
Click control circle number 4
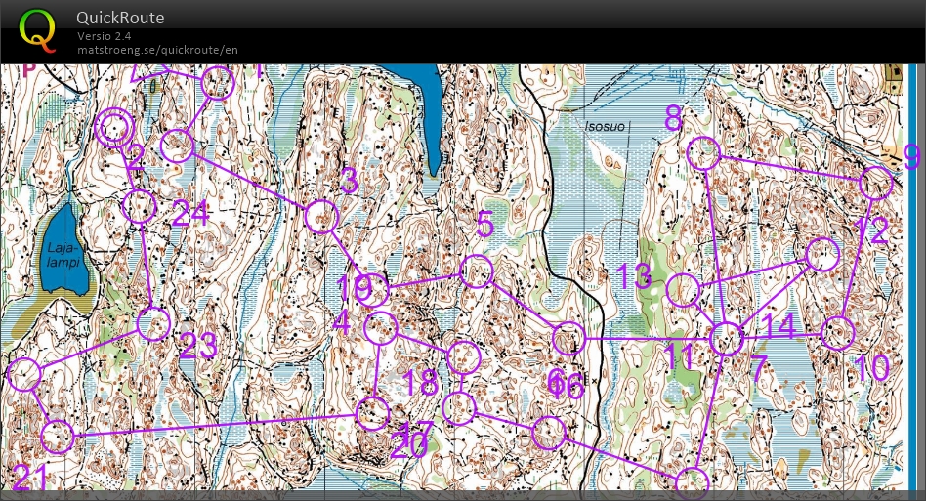point(380,329)
